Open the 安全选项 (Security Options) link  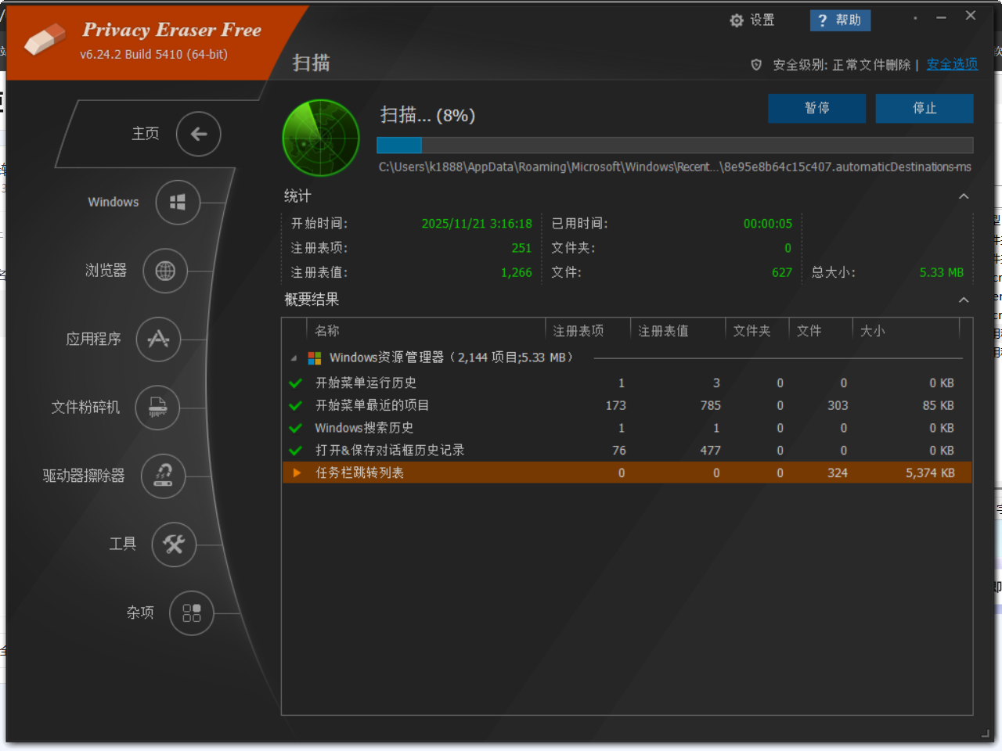(x=952, y=64)
